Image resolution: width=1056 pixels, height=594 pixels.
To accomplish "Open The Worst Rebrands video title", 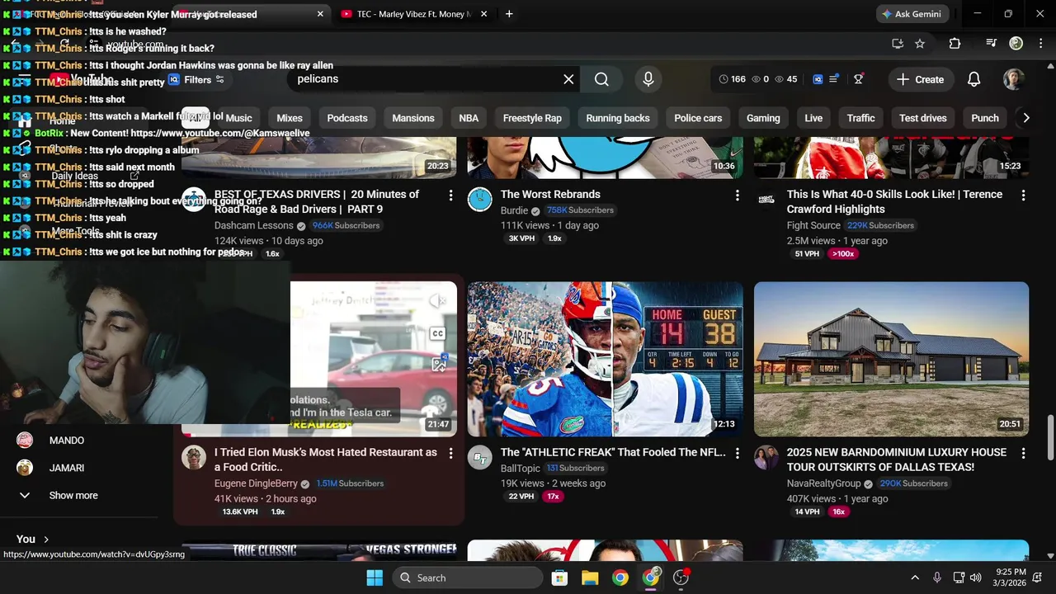I will point(550,195).
